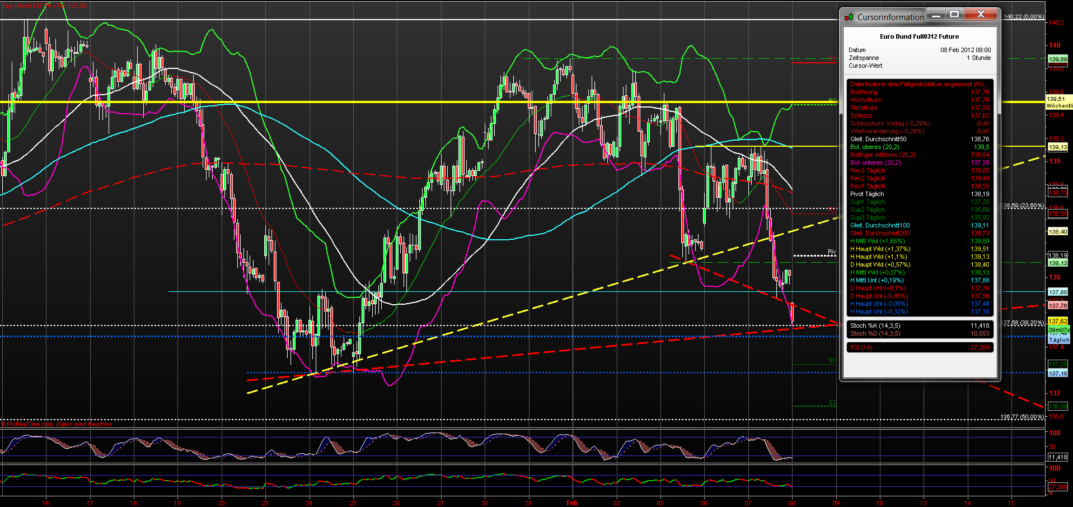Select the H Mittl Unt (+0,19%) row

(x=919, y=280)
